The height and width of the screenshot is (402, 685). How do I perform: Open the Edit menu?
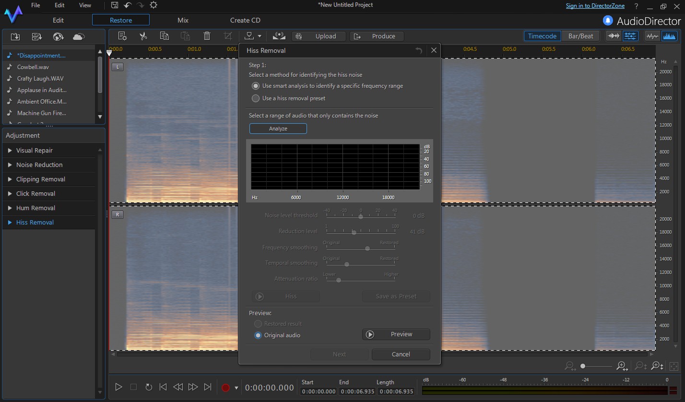[x=59, y=5]
